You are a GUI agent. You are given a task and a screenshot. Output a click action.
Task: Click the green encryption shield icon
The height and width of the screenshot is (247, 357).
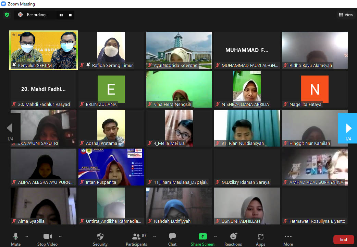tap(7, 15)
